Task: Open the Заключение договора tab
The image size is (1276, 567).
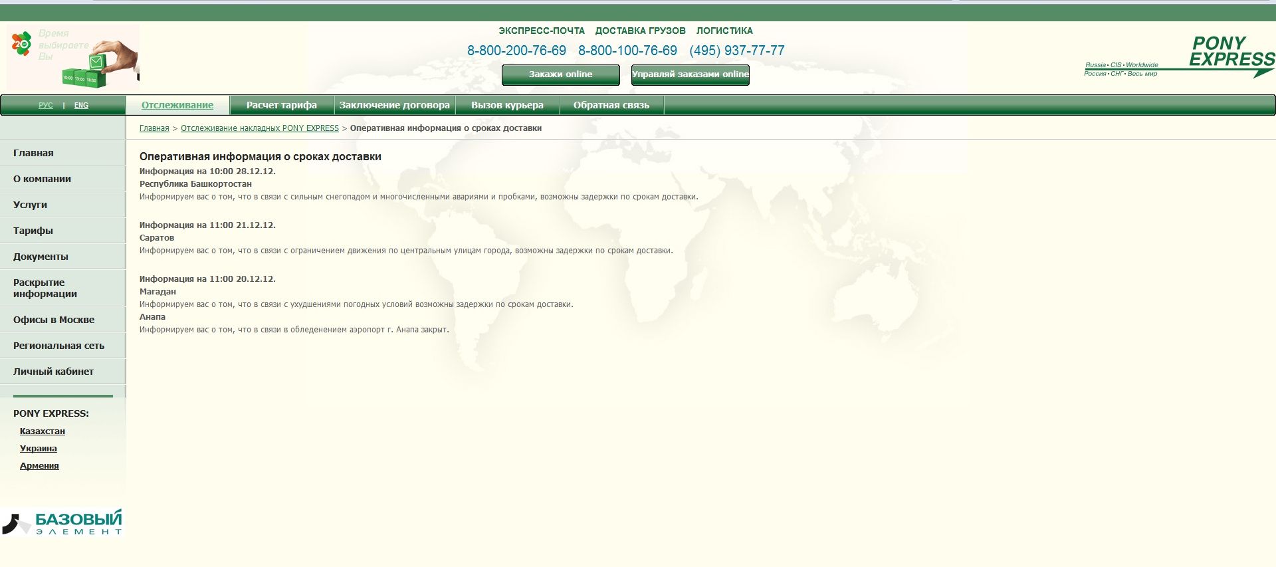Action: (x=395, y=105)
